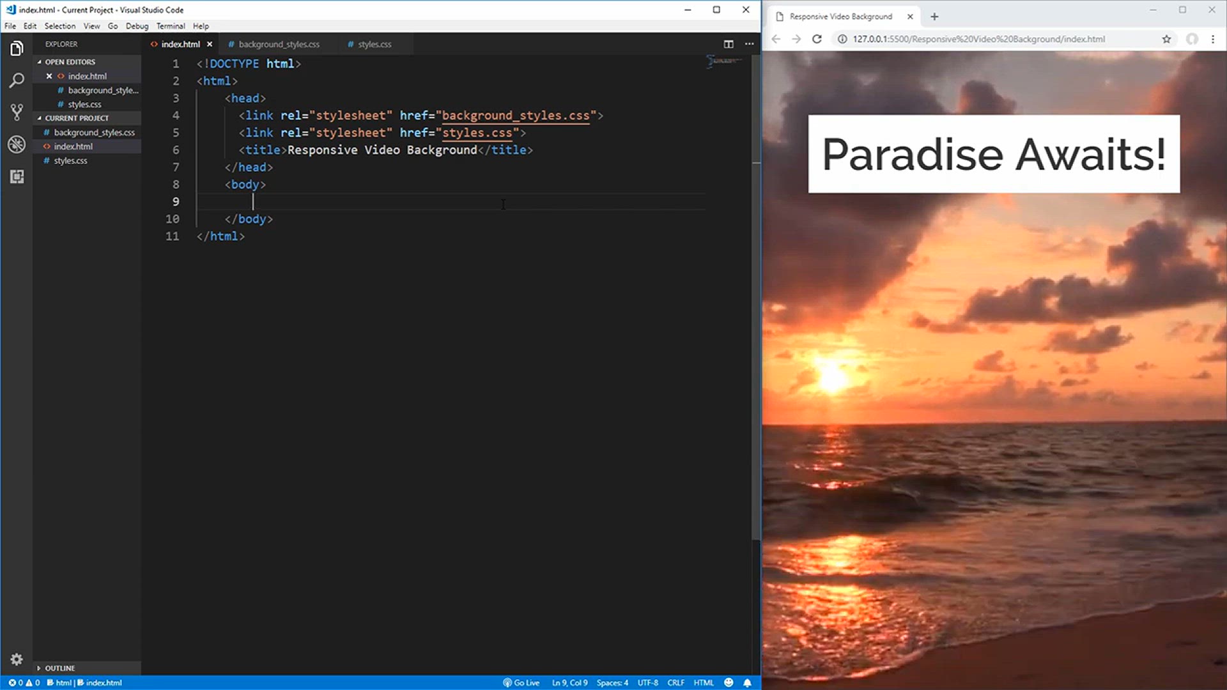1227x690 pixels.
Task: Change indentation via Spaces: 4
Action: coord(612,682)
